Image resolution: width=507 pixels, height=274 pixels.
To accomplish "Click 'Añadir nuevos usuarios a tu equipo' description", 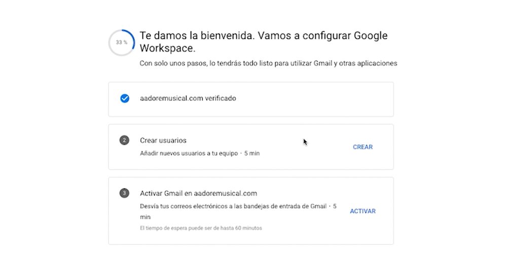I will (189, 153).
